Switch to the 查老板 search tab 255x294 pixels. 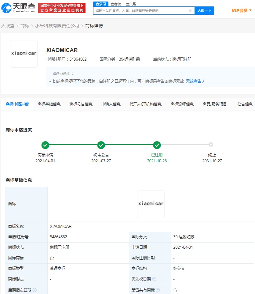[x=116, y=4]
